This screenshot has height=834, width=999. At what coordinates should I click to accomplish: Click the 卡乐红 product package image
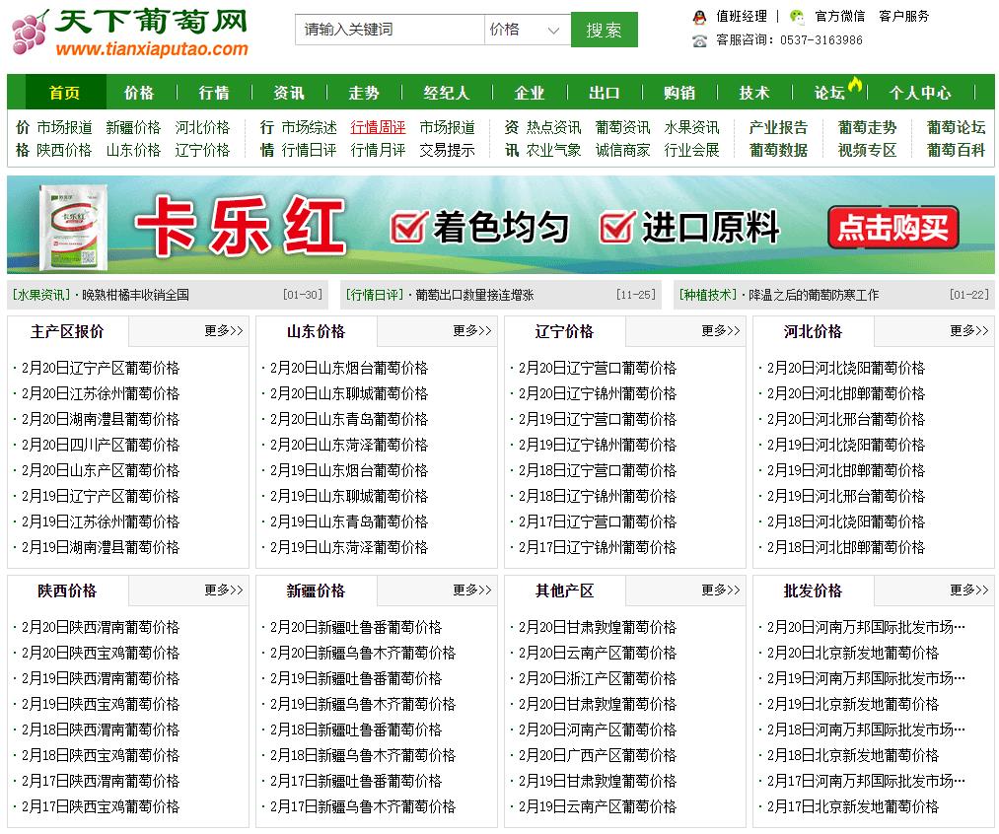(x=74, y=227)
